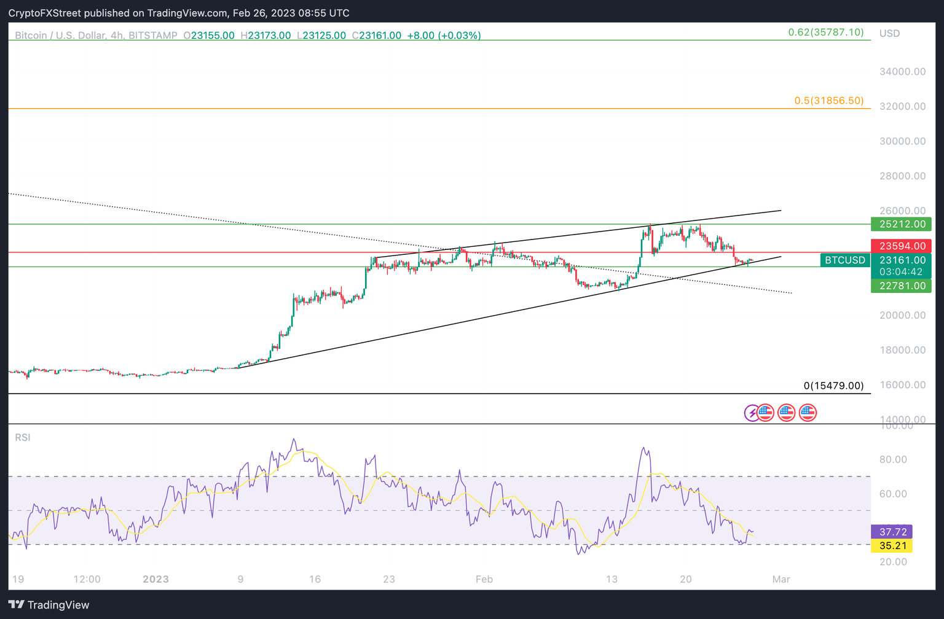Select the Feb label on the time axis
Image resolution: width=944 pixels, height=619 pixels.
pyautogui.click(x=484, y=578)
